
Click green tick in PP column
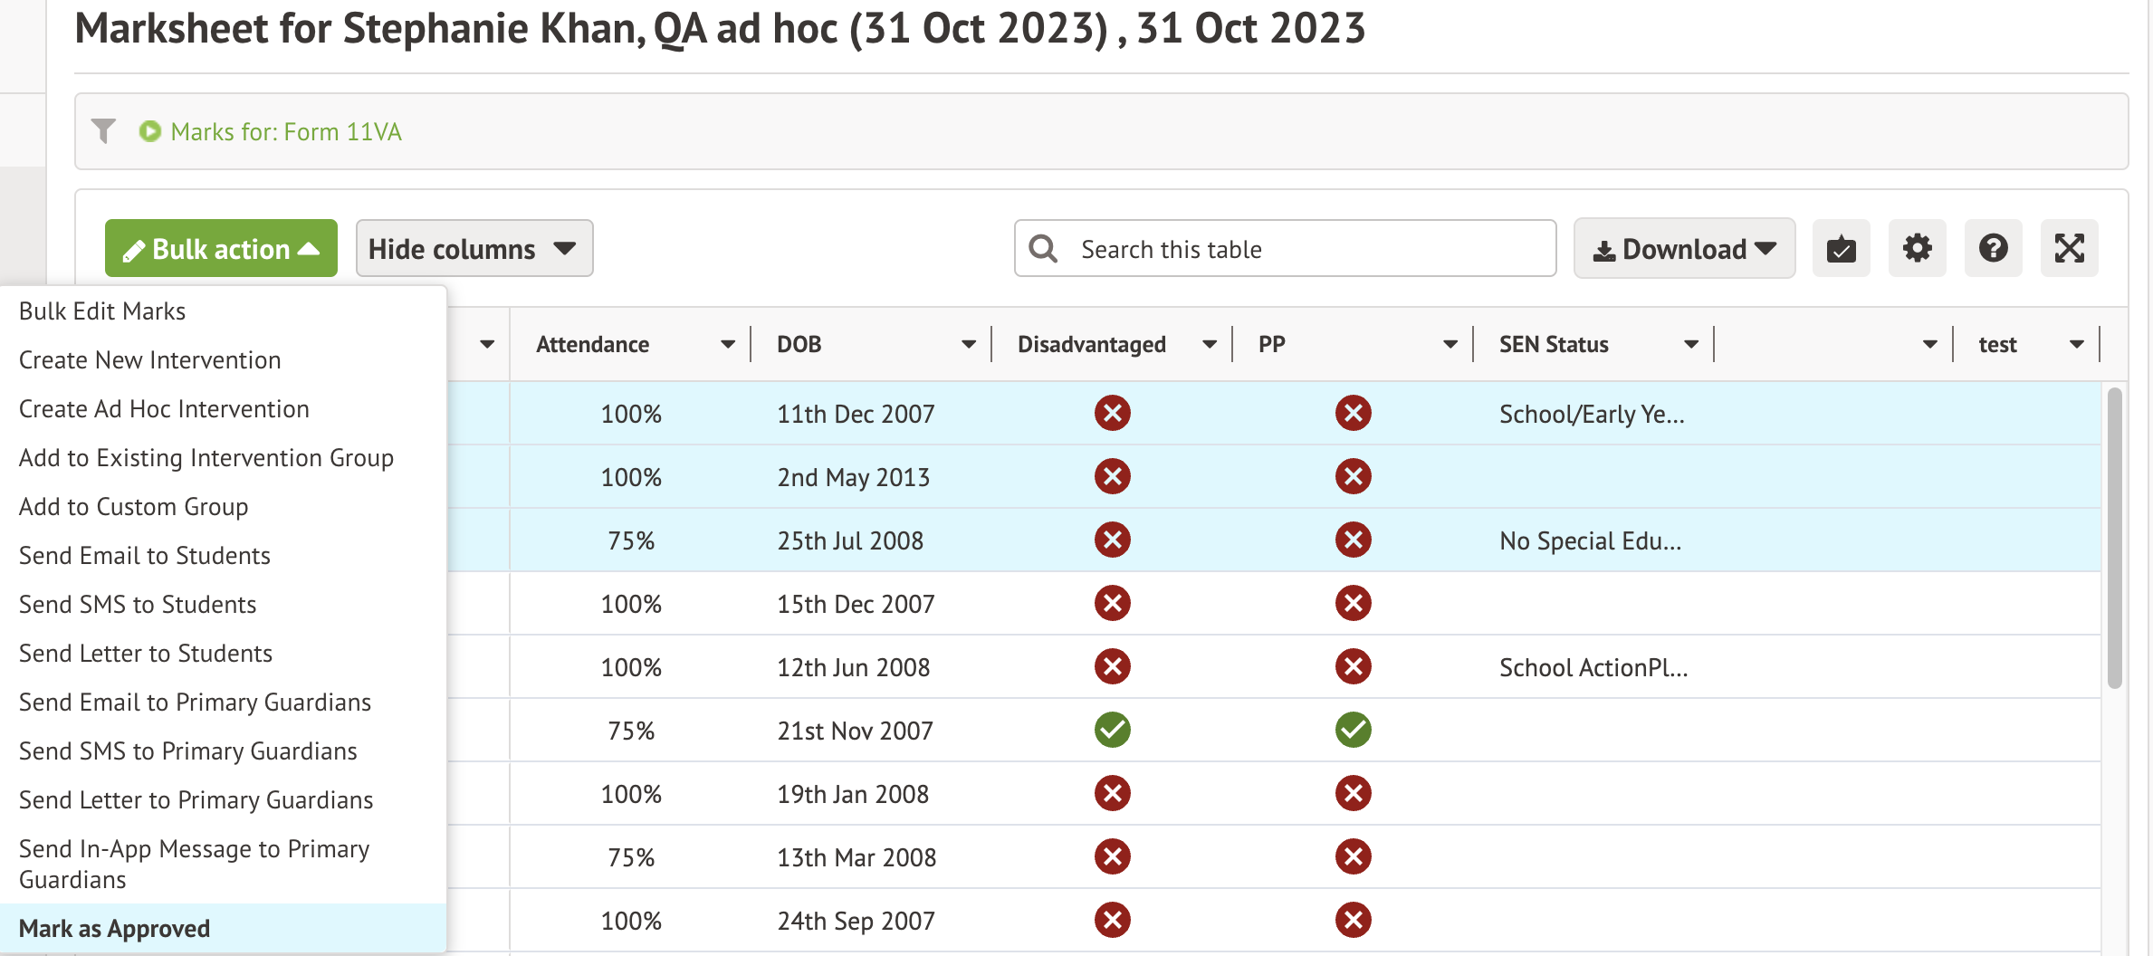point(1353,730)
